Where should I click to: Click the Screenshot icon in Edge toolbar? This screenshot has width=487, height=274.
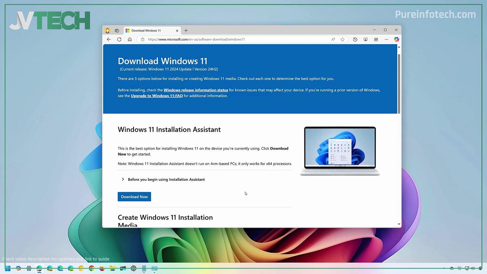click(366, 39)
